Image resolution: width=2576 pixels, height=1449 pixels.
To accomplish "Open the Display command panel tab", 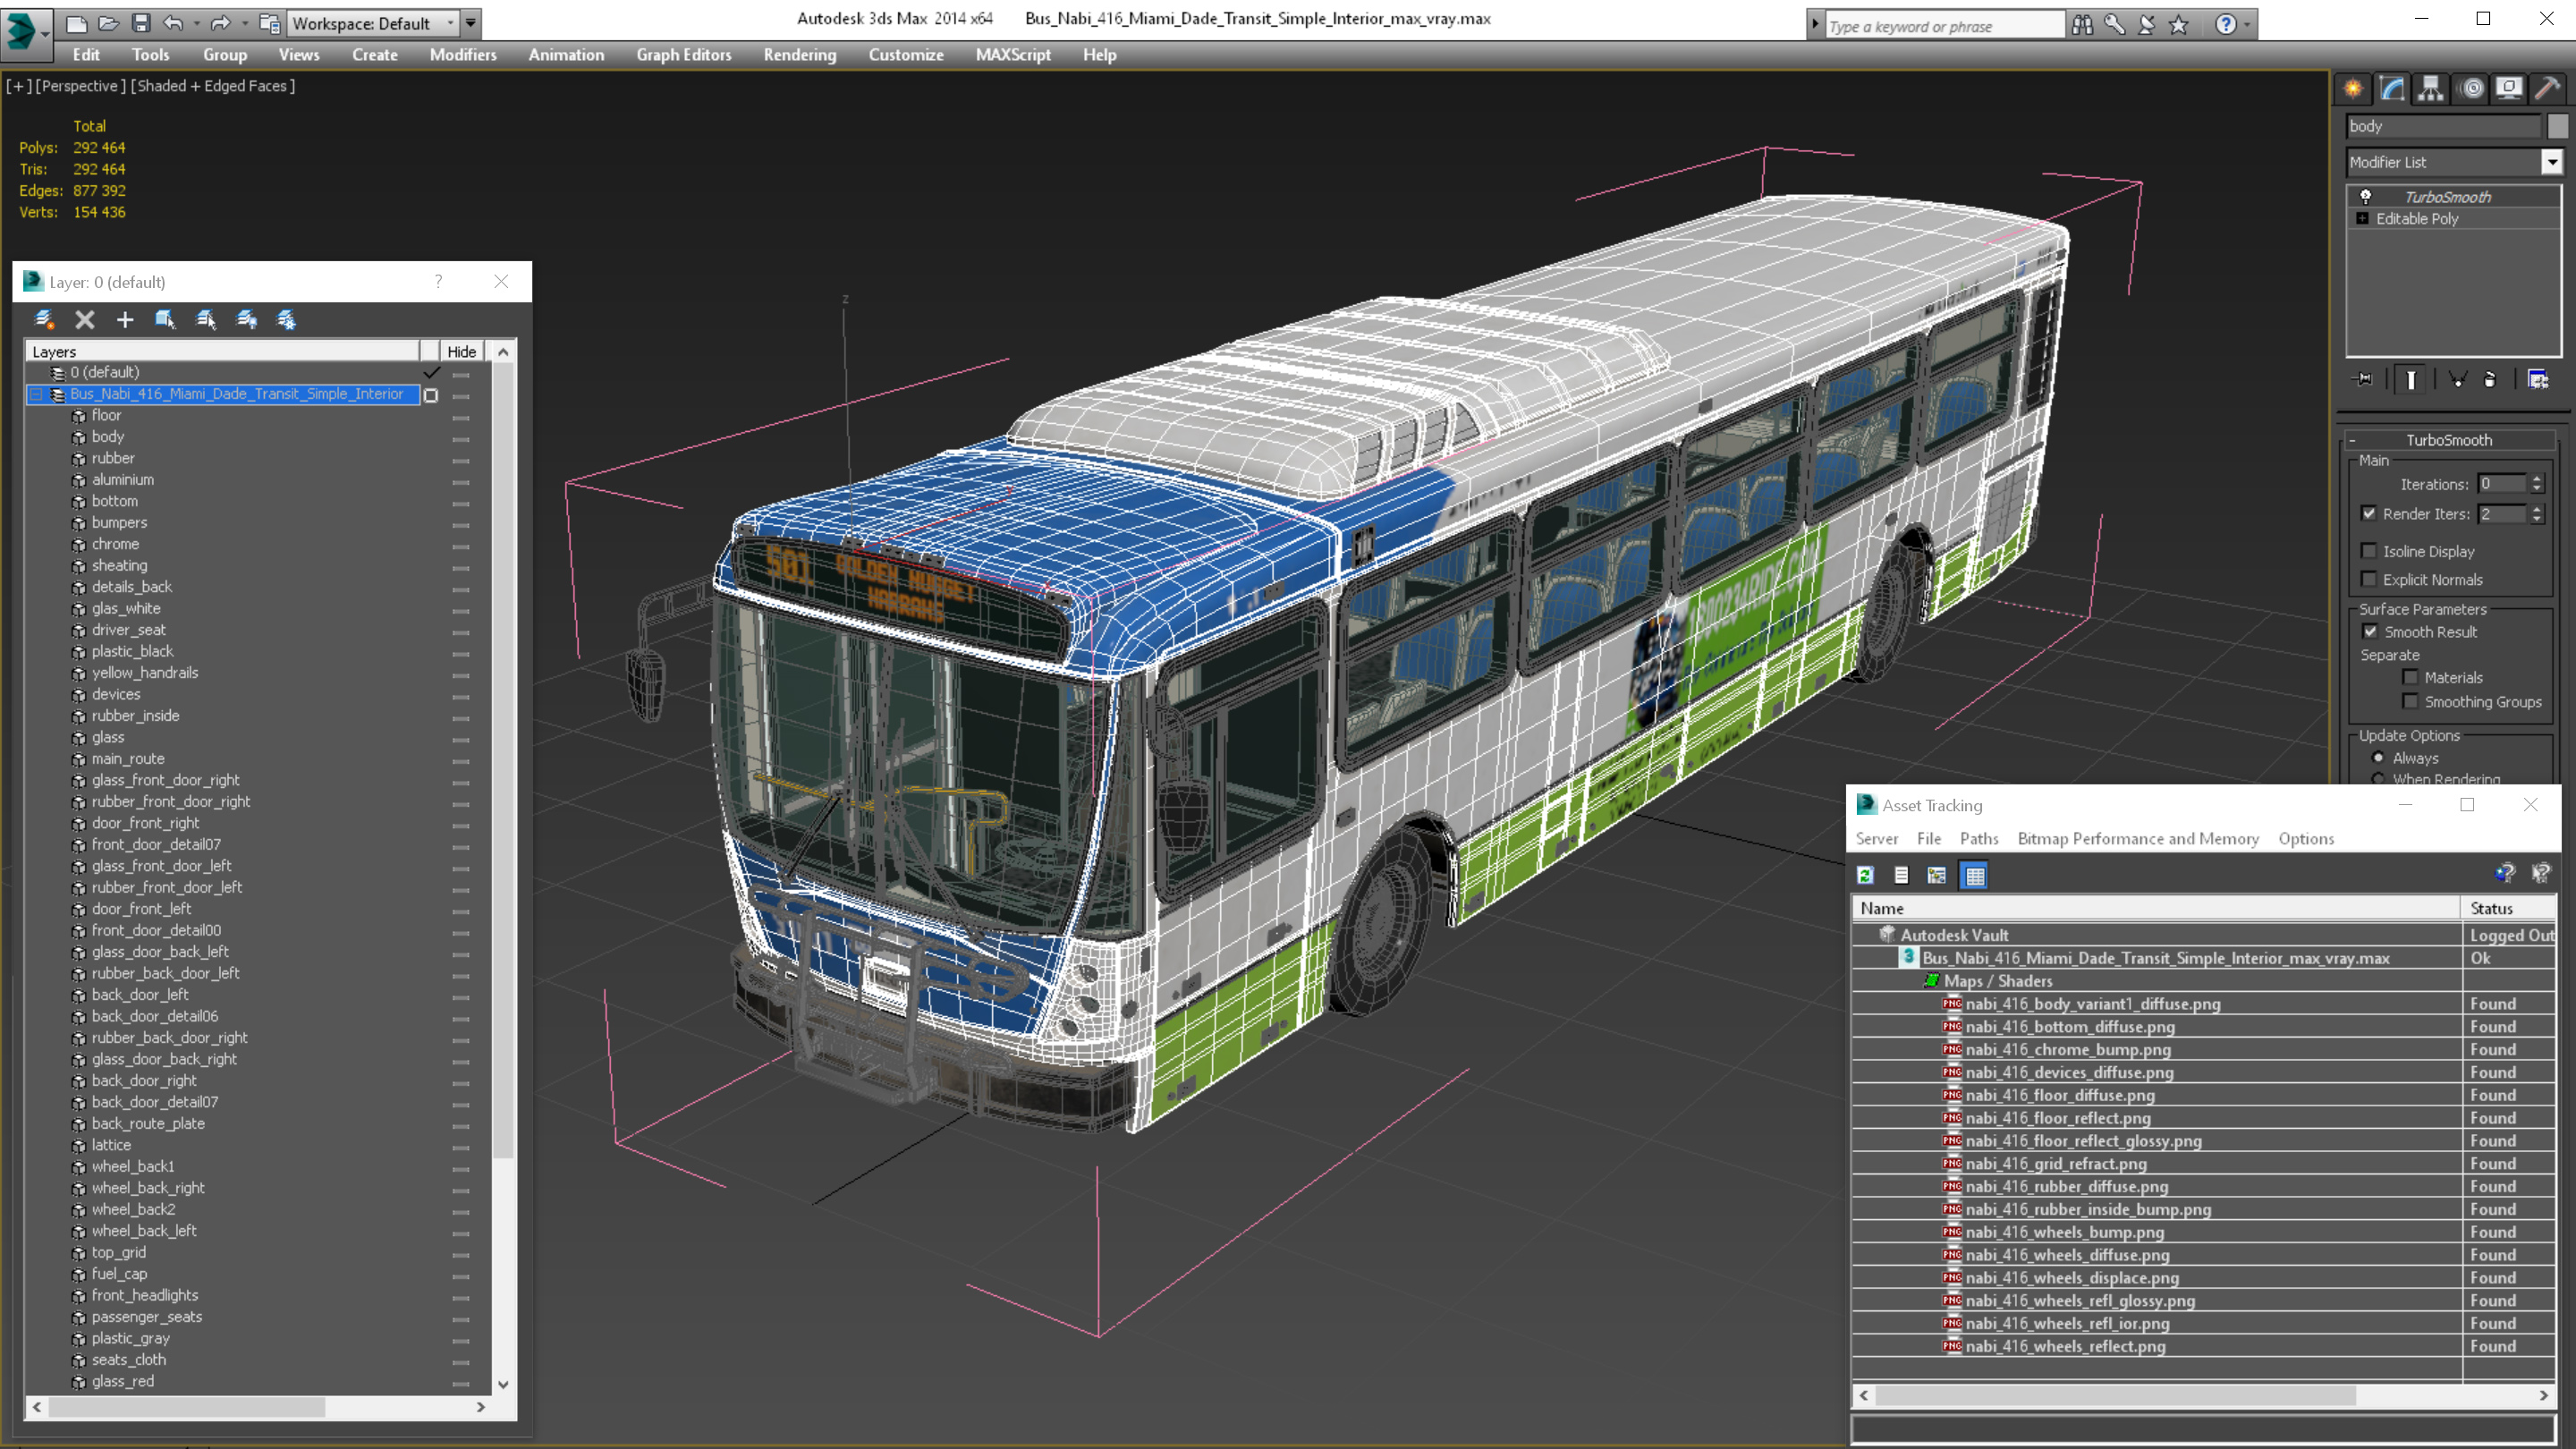I will click(2509, 88).
